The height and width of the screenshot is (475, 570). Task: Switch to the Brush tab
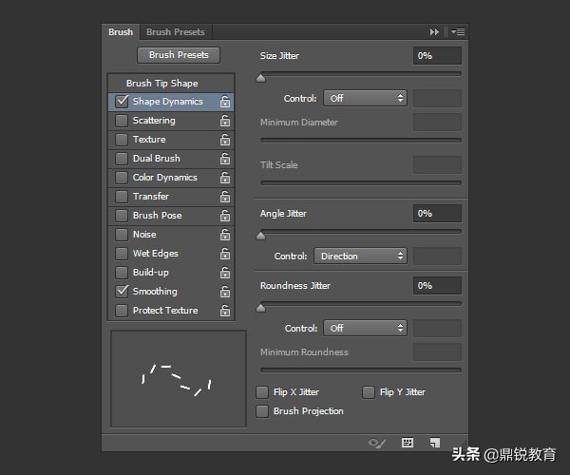click(121, 32)
